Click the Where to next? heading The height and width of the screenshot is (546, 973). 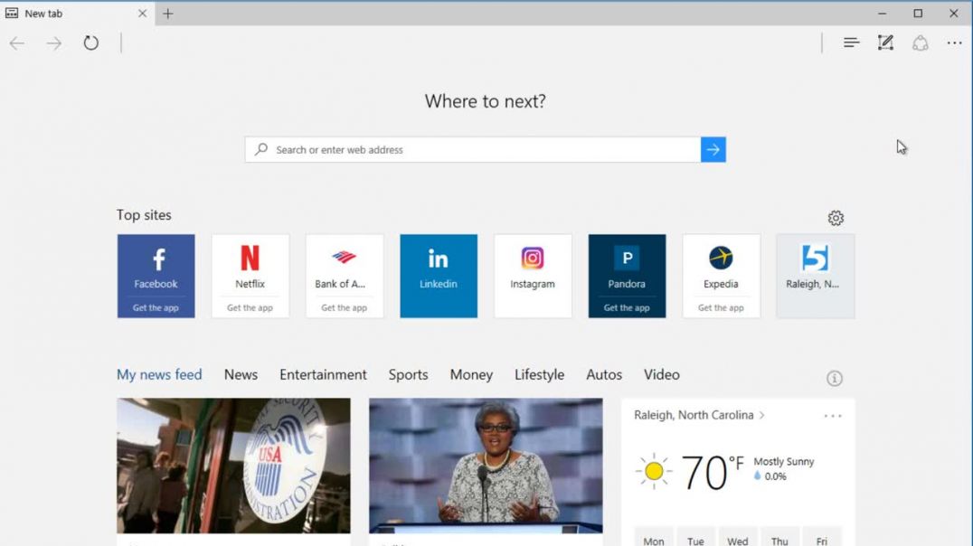(486, 101)
